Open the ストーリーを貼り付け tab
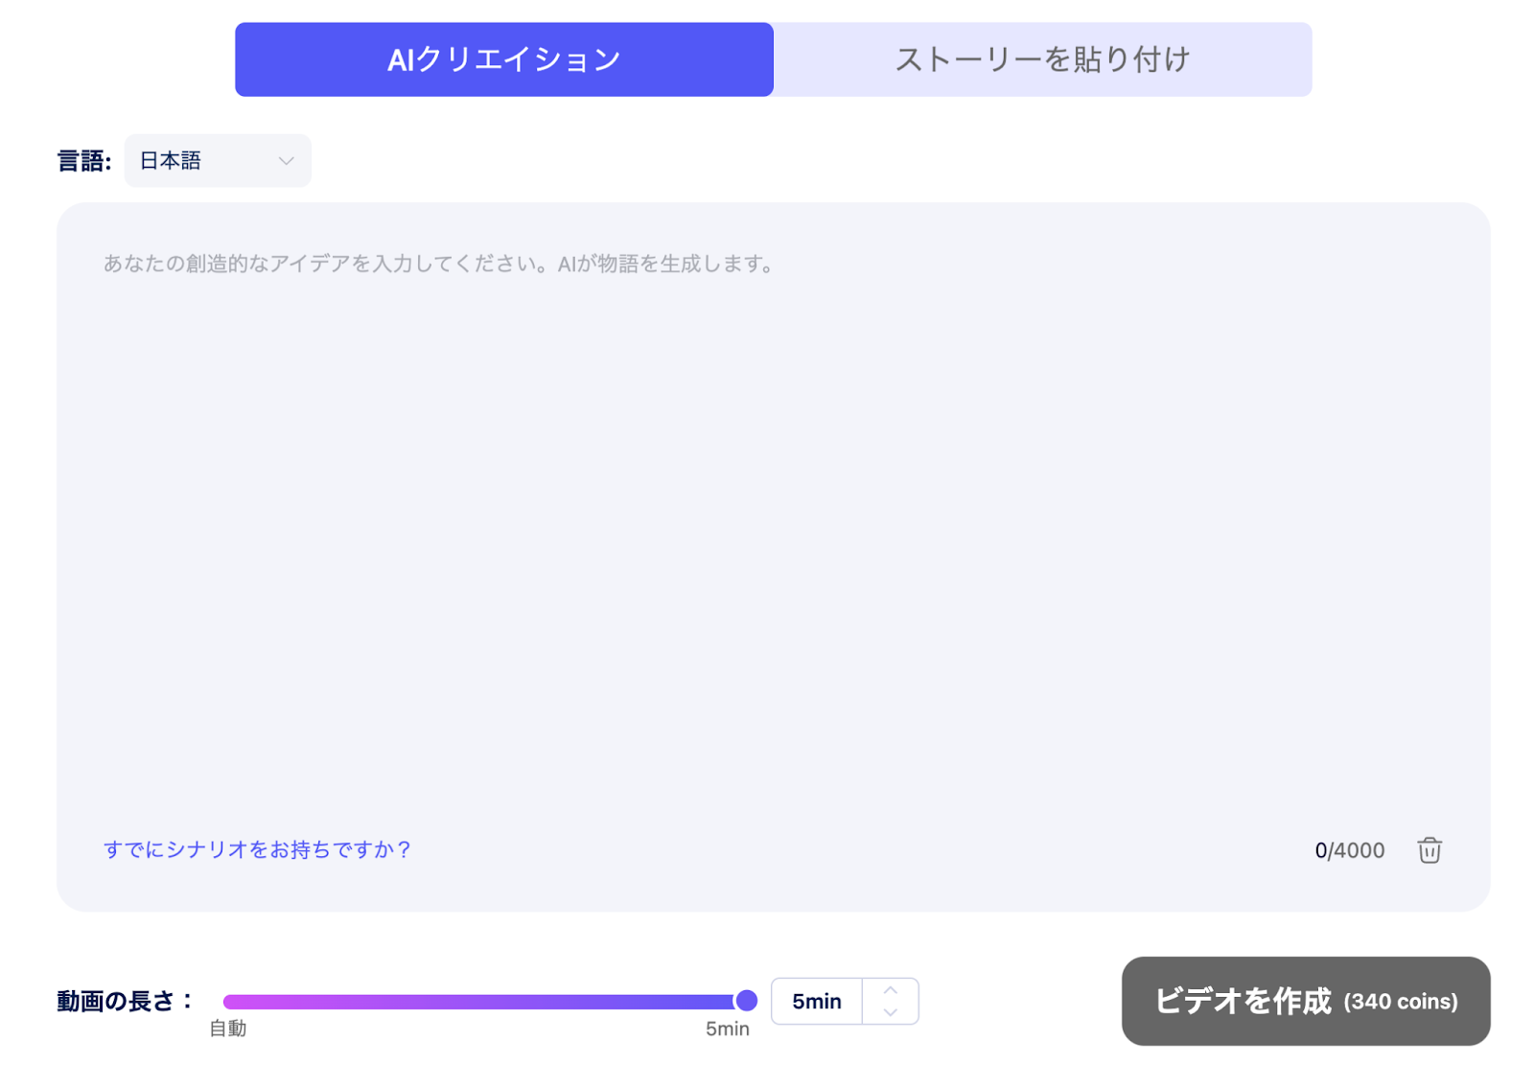Screen dimensions: 1534x1065 [x=1042, y=59]
